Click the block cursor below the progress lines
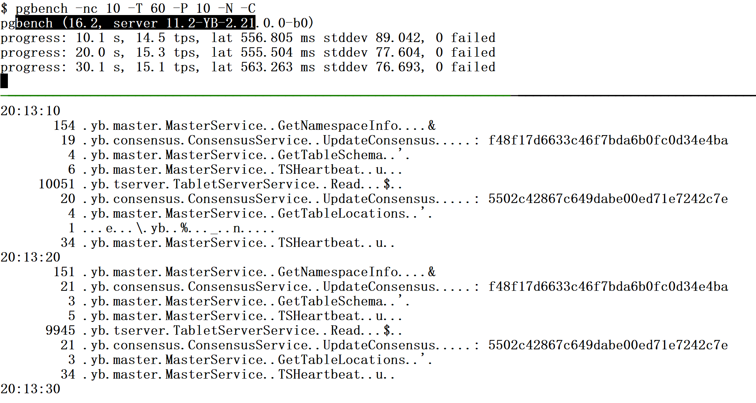 click(4, 81)
